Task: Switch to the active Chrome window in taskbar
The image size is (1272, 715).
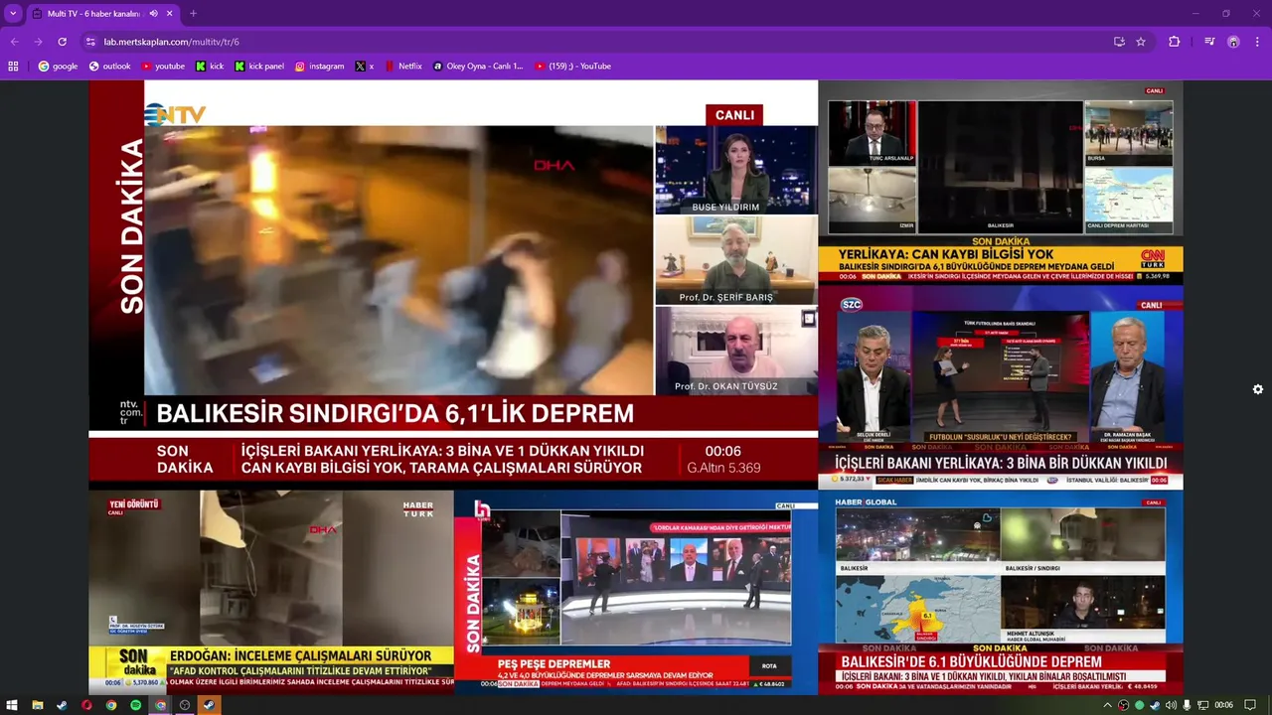Action: click(x=160, y=705)
